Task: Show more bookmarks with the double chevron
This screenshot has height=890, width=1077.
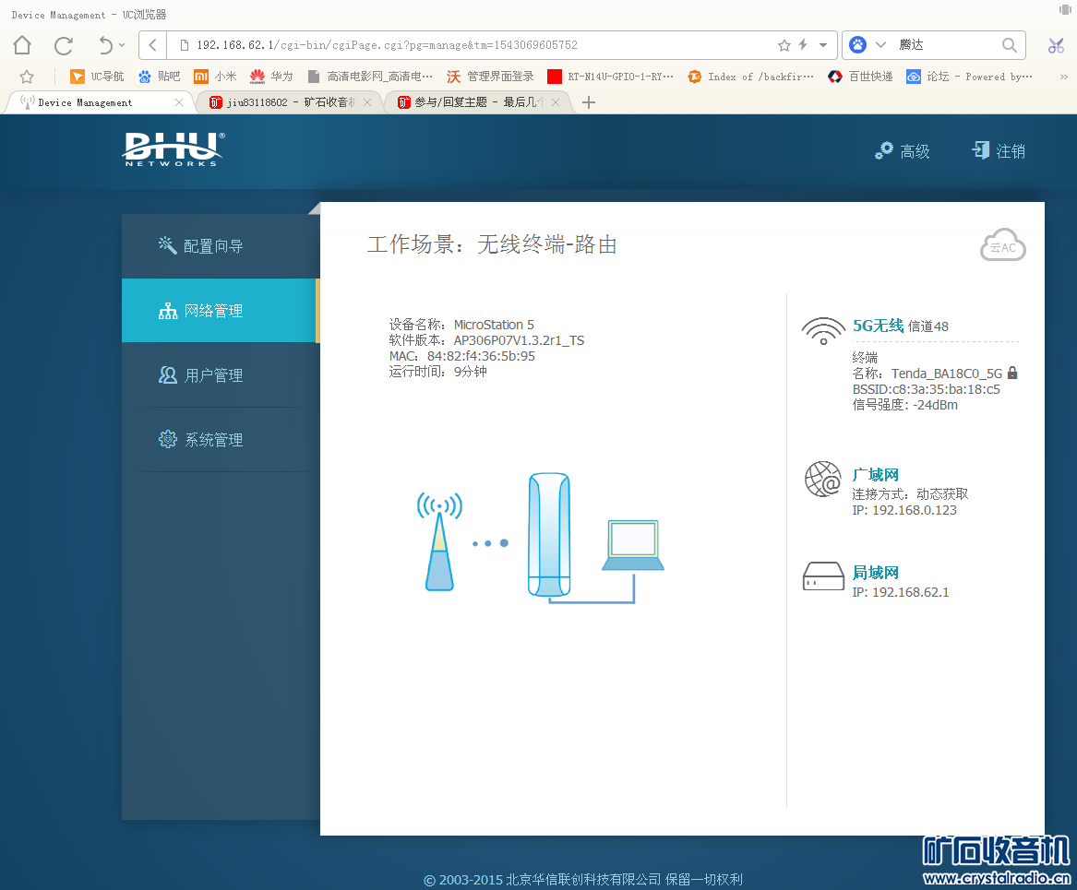Action: 1064,77
